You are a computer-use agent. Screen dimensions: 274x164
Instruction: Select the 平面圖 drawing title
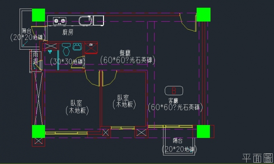258,158
